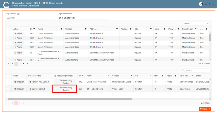Open the Contact column filter in the lower grid

(x=131, y=76)
